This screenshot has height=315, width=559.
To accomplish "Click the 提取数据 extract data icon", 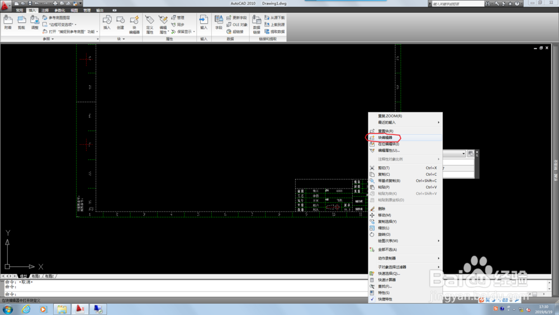I will 267,32.
